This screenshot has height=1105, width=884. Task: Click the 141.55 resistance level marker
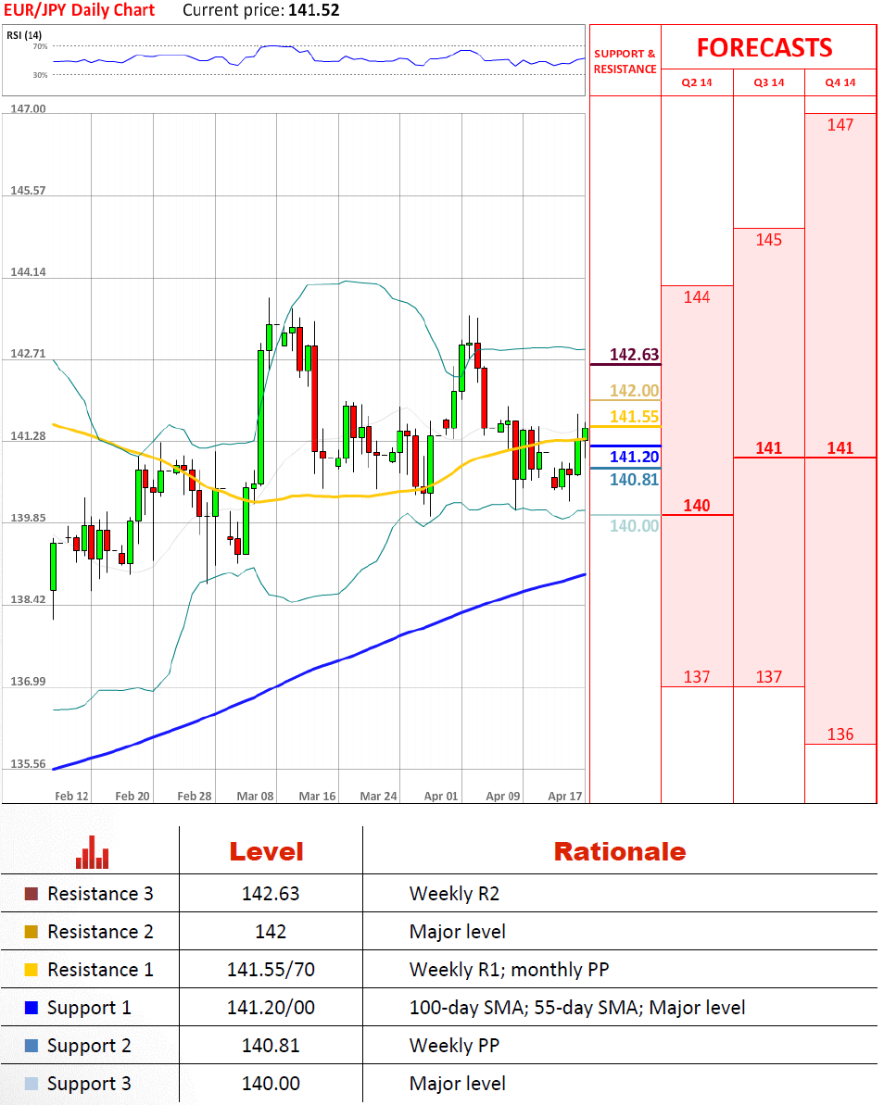click(634, 417)
